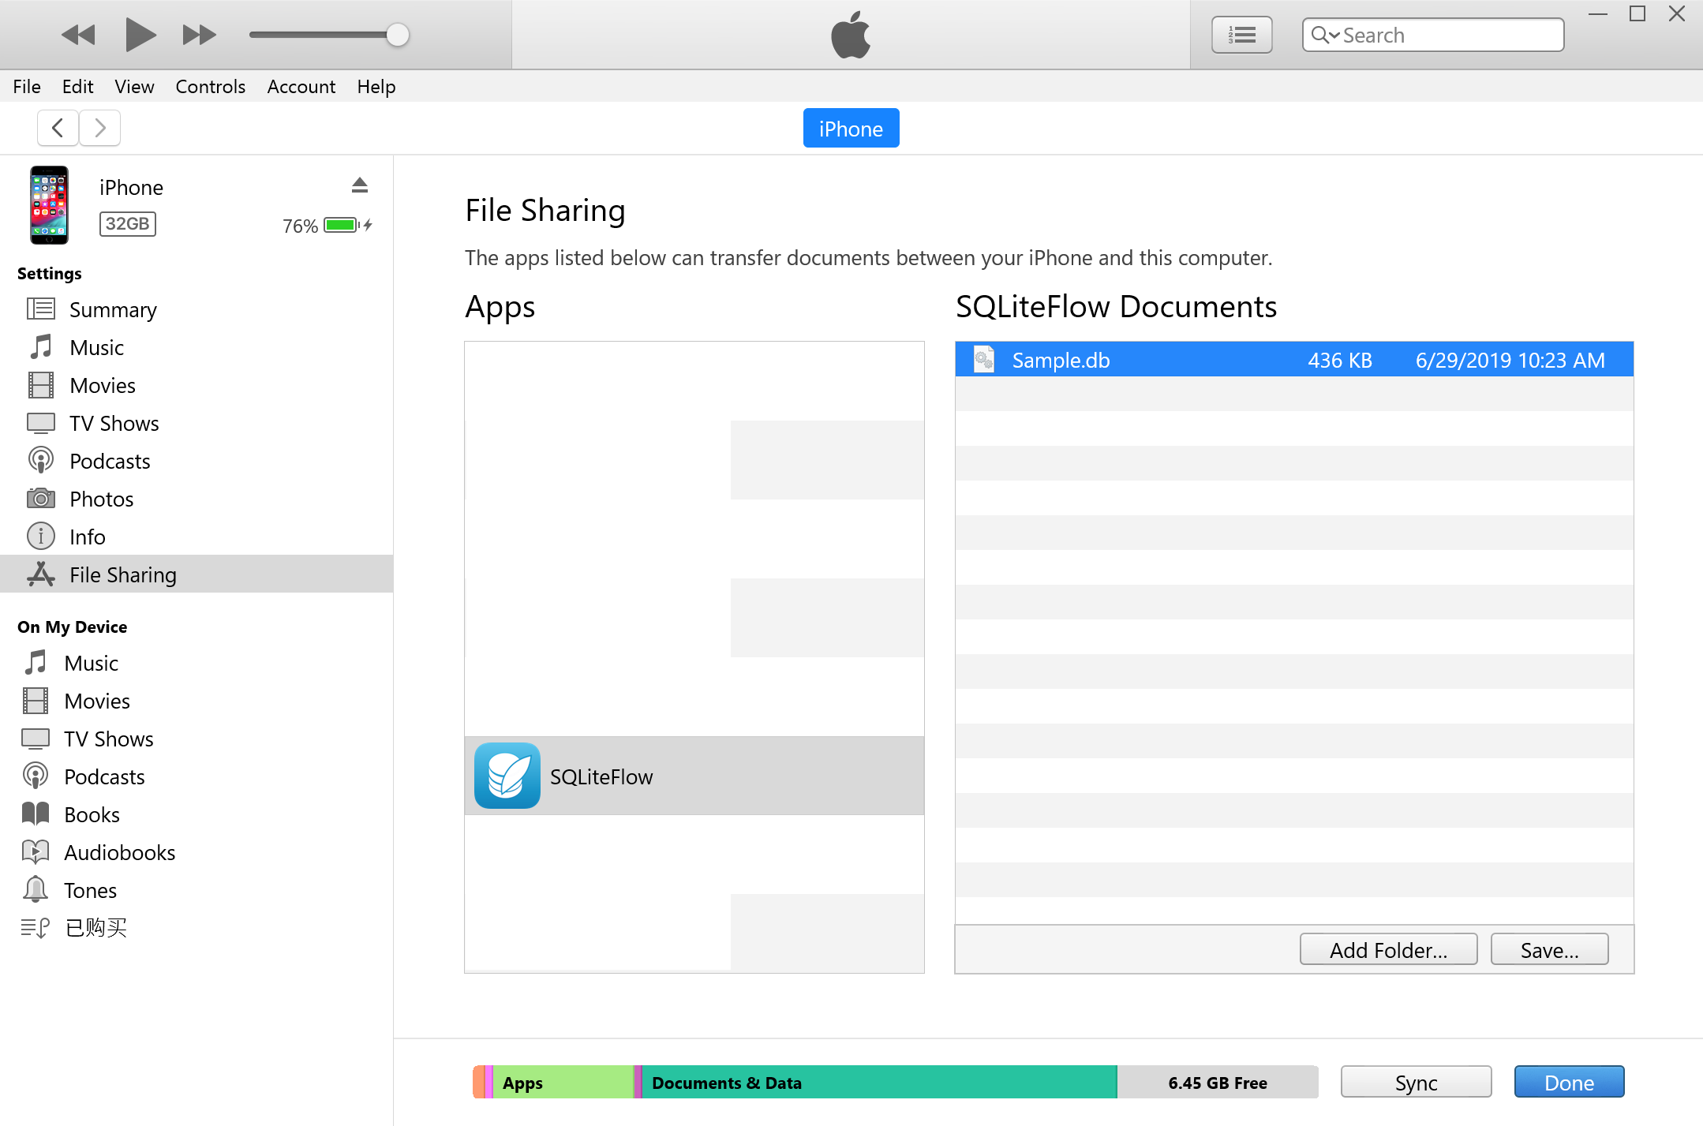This screenshot has height=1126, width=1703.
Task: Open the Account menu
Action: tap(301, 87)
